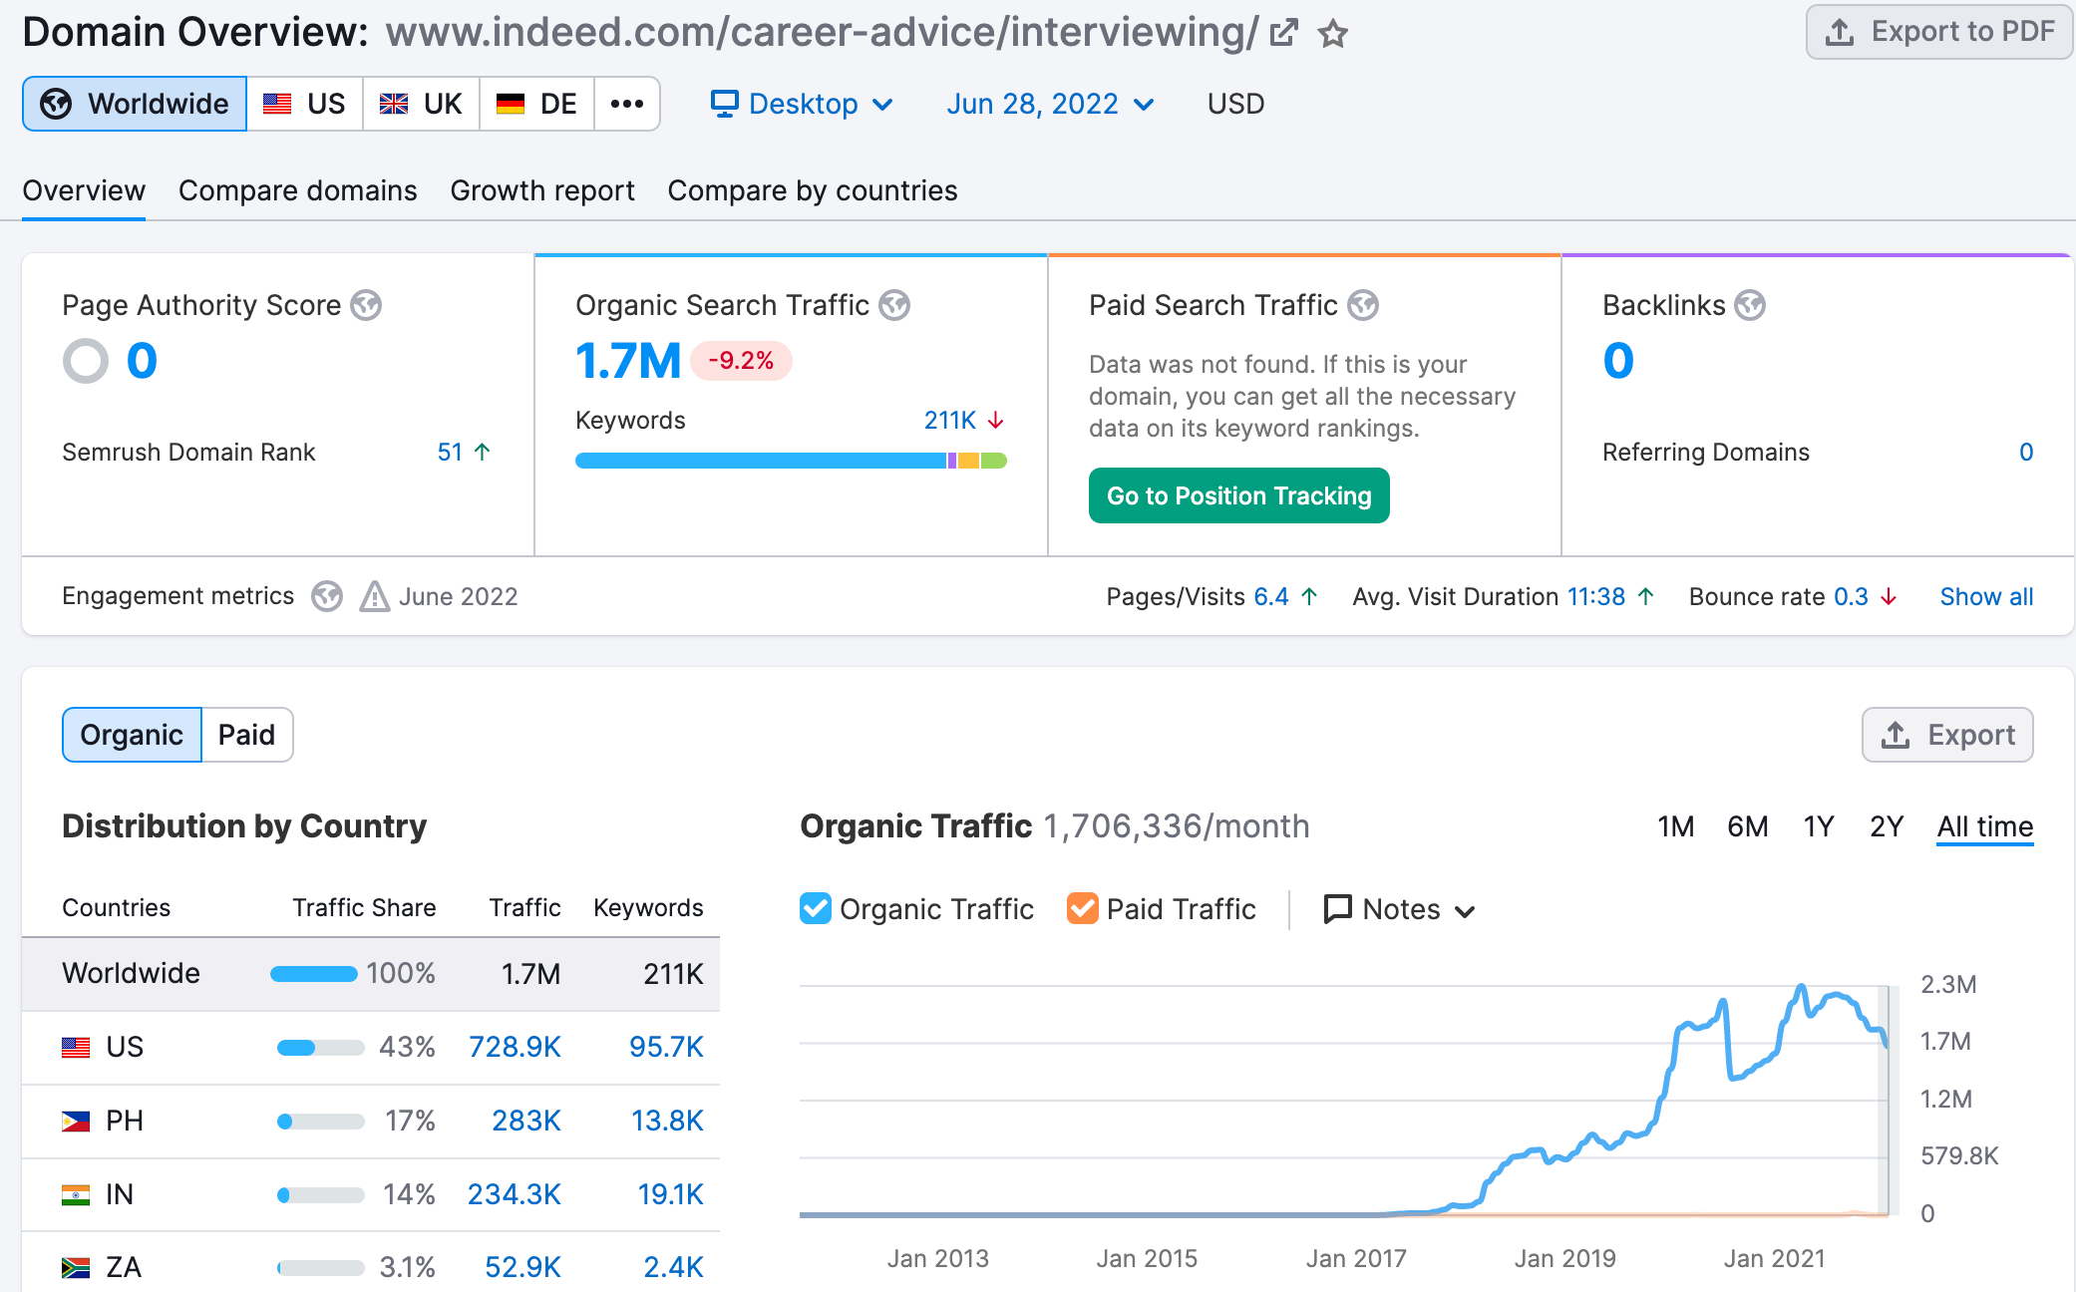Open the Jun 28, 2022 date picker
The height and width of the screenshot is (1292, 2076).
[1051, 104]
